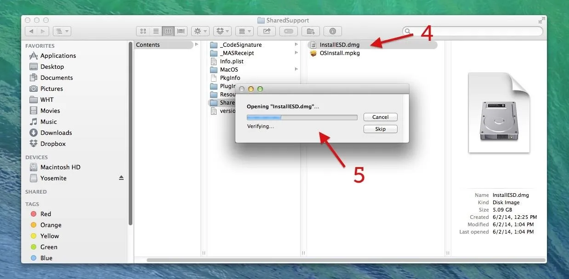This screenshot has height=279, width=569.
Task: Open Downloads in sidebar
Action: (56, 133)
